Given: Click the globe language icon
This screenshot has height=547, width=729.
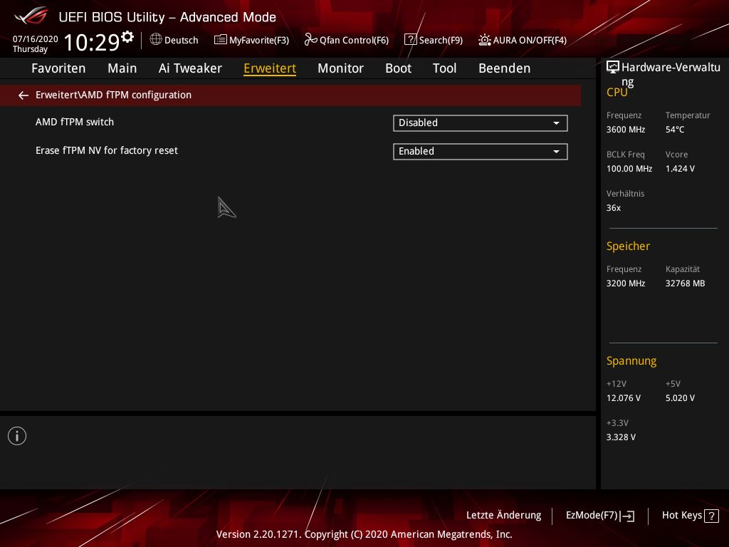Looking at the screenshot, I should coord(156,40).
